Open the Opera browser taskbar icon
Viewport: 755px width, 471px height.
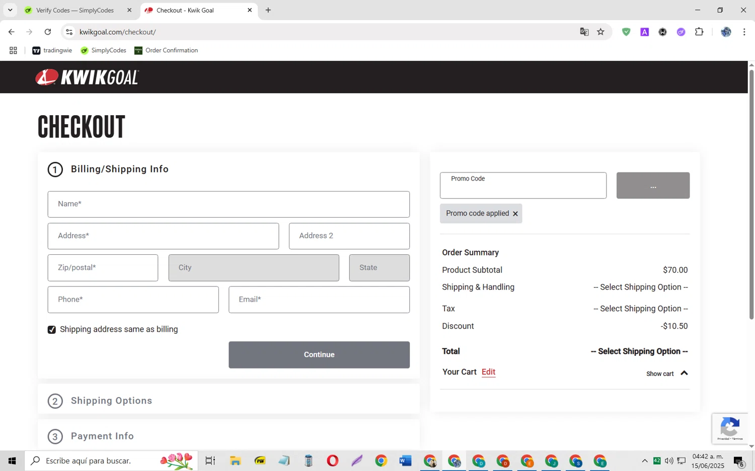click(332, 460)
